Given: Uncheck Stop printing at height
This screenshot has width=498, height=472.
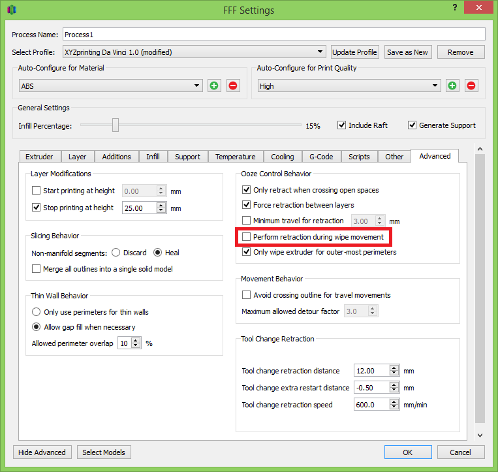Looking at the screenshot, I should point(36,208).
